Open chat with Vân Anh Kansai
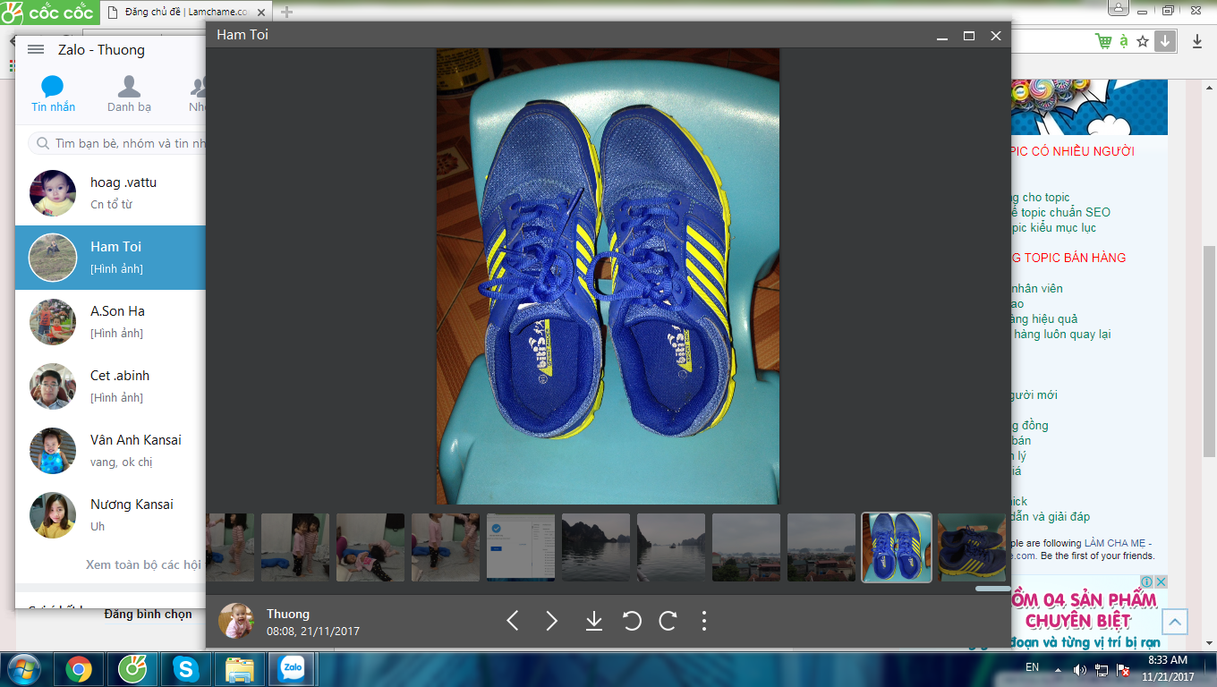 coord(111,451)
